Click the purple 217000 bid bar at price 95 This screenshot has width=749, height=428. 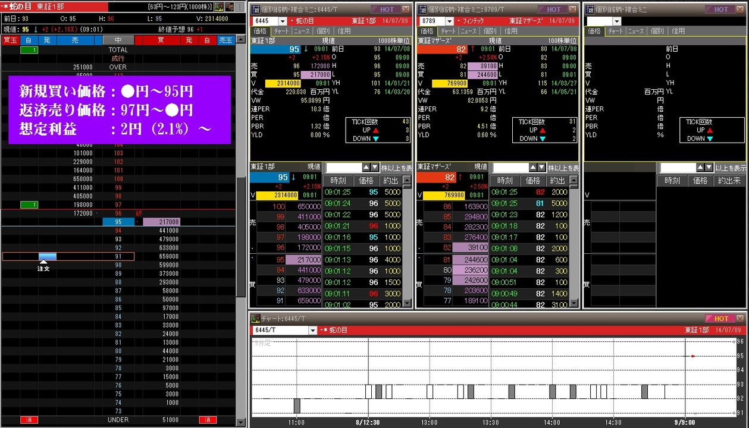(x=161, y=222)
